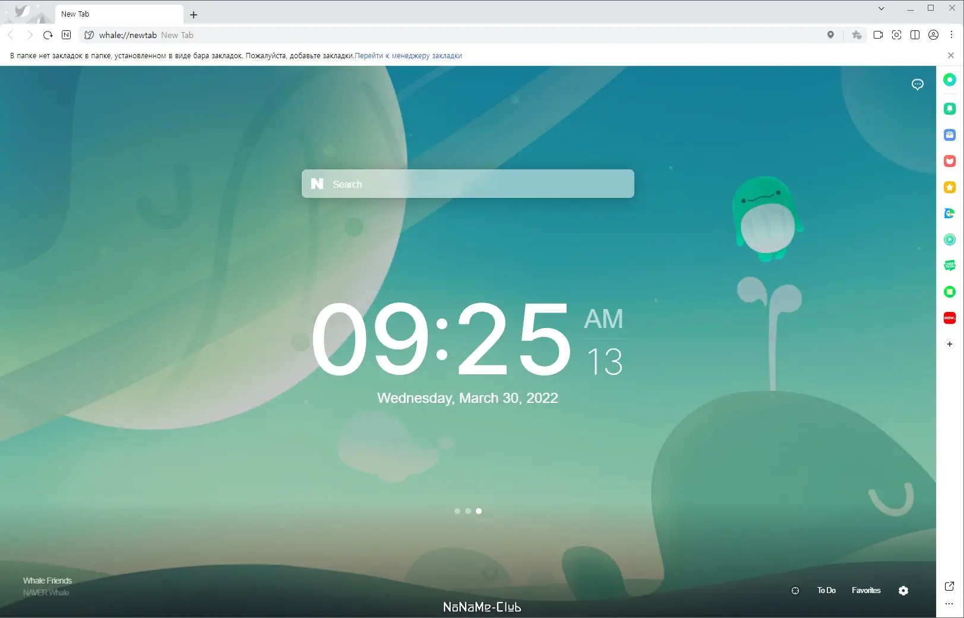
Task: Toggle the split view (dual tab) icon
Action: click(915, 35)
